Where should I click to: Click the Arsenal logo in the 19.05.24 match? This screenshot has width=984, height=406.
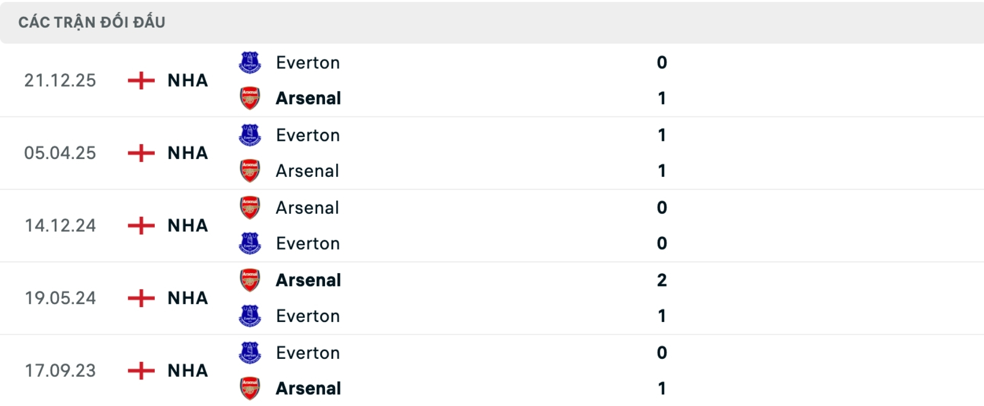[x=250, y=280]
